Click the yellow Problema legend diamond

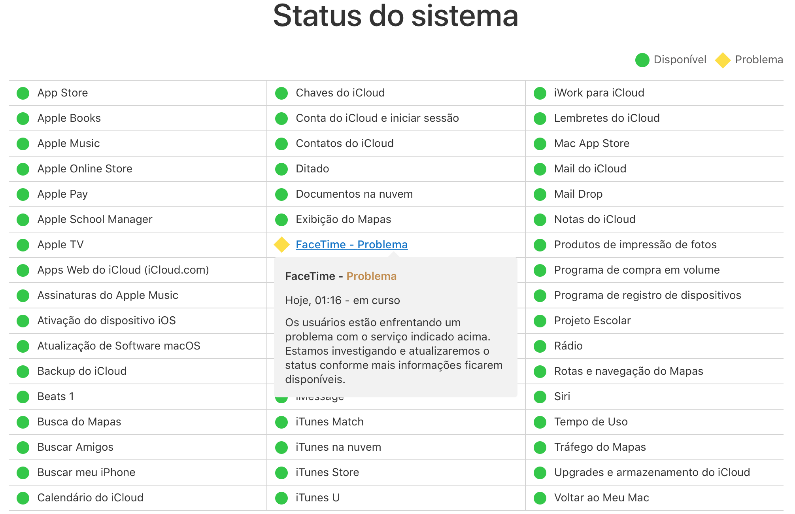tap(722, 60)
